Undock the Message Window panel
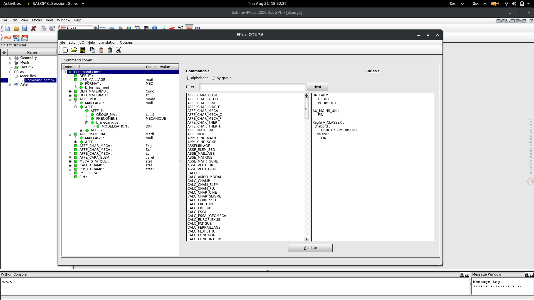 point(527,274)
